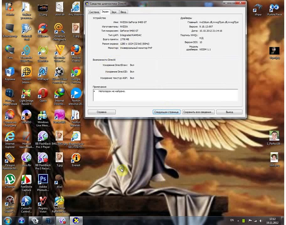The image size is (286, 225).
Task: Open Adobe Photoshop desktop shortcut
Action: tap(43, 182)
